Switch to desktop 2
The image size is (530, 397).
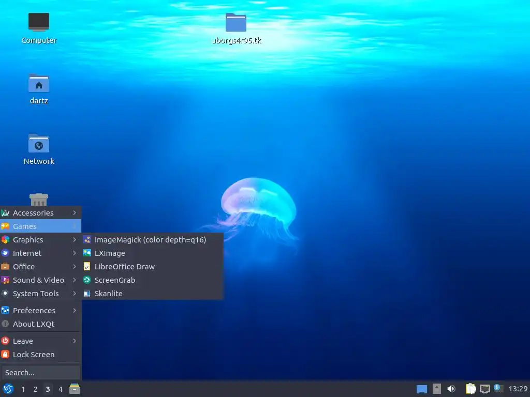[35, 389]
